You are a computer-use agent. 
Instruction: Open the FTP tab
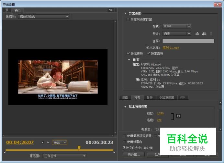(x=183, y=98)
